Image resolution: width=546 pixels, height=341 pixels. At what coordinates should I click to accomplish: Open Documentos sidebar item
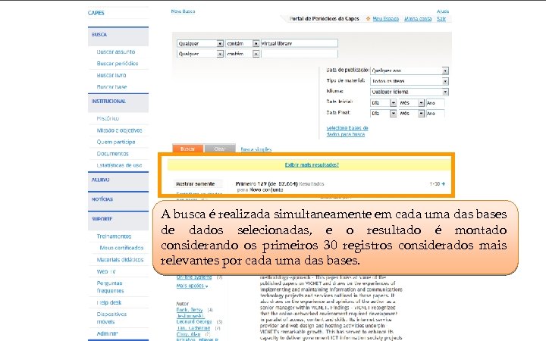pos(112,153)
